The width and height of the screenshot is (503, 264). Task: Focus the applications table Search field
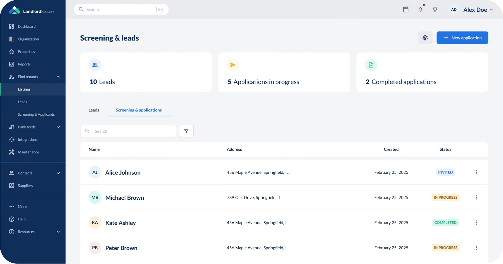(x=129, y=131)
